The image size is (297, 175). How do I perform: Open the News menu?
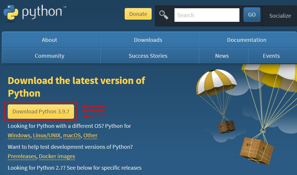pyautogui.click(x=223, y=56)
